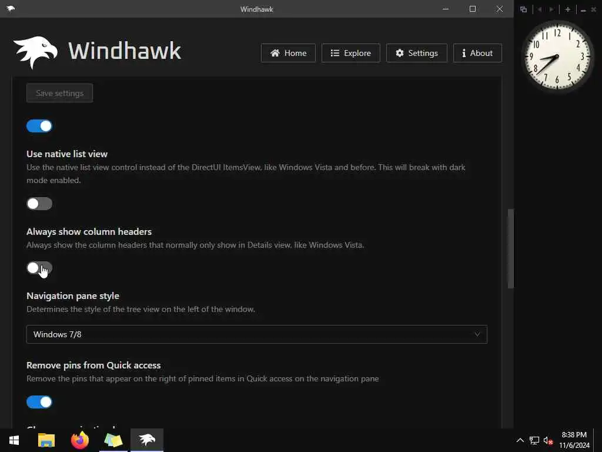Click the left arrow icon above the clock

540,9
